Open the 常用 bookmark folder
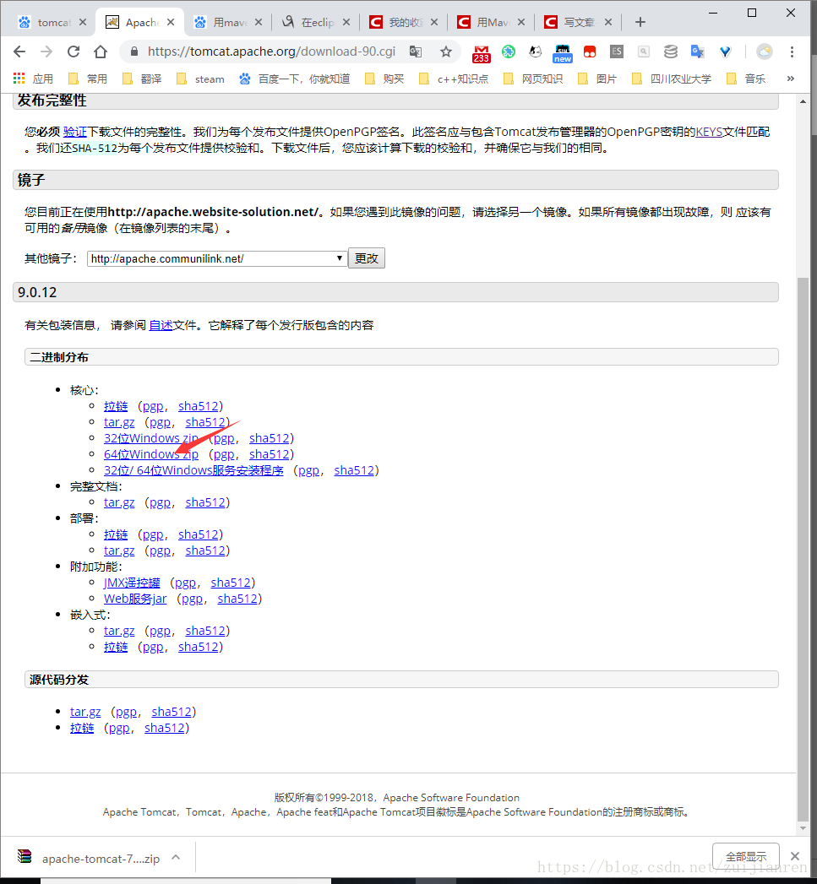The height and width of the screenshot is (884, 817). 88,79
